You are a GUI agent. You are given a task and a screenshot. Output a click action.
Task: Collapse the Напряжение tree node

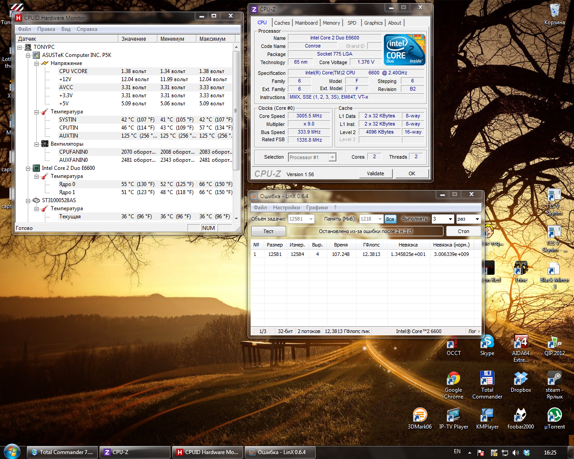[x=37, y=63]
